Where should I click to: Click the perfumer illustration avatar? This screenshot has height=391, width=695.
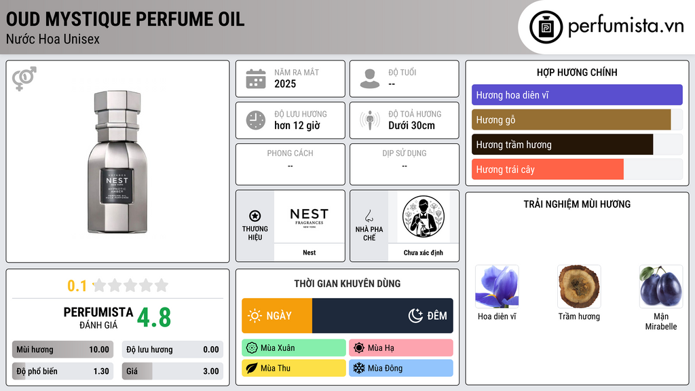click(x=424, y=217)
